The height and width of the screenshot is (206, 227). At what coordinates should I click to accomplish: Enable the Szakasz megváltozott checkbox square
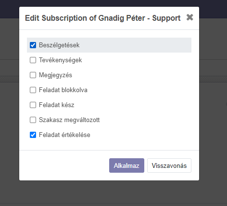33,120
